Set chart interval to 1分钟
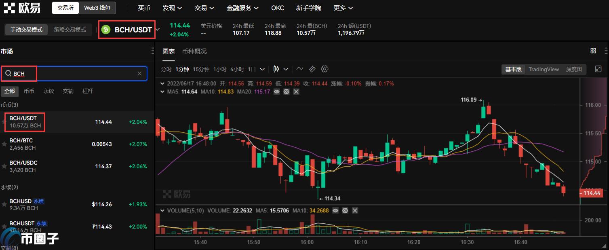The width and height of the screenshot is (609, 250). pyautogui.click(x=182, y=69)
